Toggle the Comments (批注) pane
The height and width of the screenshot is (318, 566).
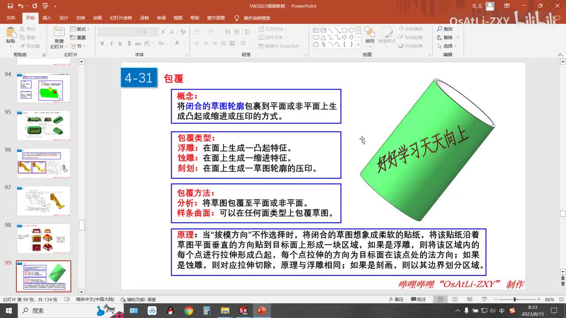point(418,299)
